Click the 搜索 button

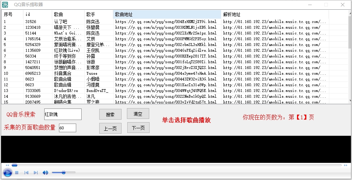coord(110,115)
